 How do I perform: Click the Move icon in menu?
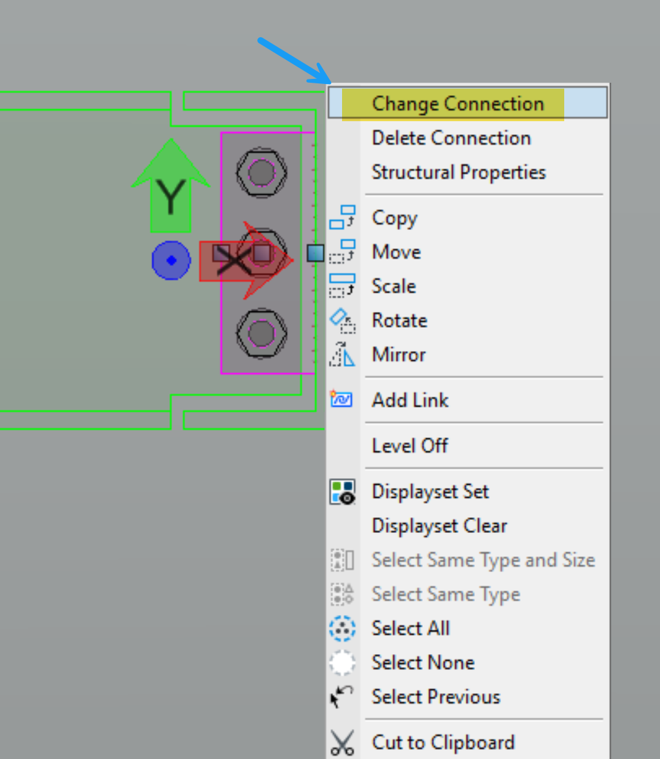(342, 251)
